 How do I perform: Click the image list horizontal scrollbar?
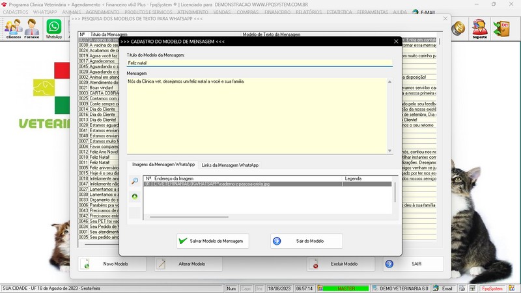[189, 216]
